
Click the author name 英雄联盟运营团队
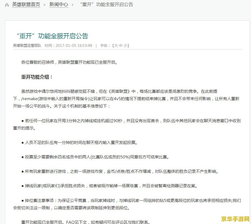pyautogui.click(x=27, y=46)
